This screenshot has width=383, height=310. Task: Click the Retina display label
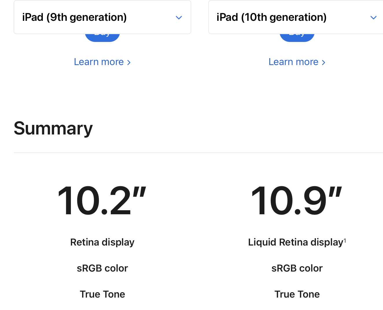tap(102, 242)
